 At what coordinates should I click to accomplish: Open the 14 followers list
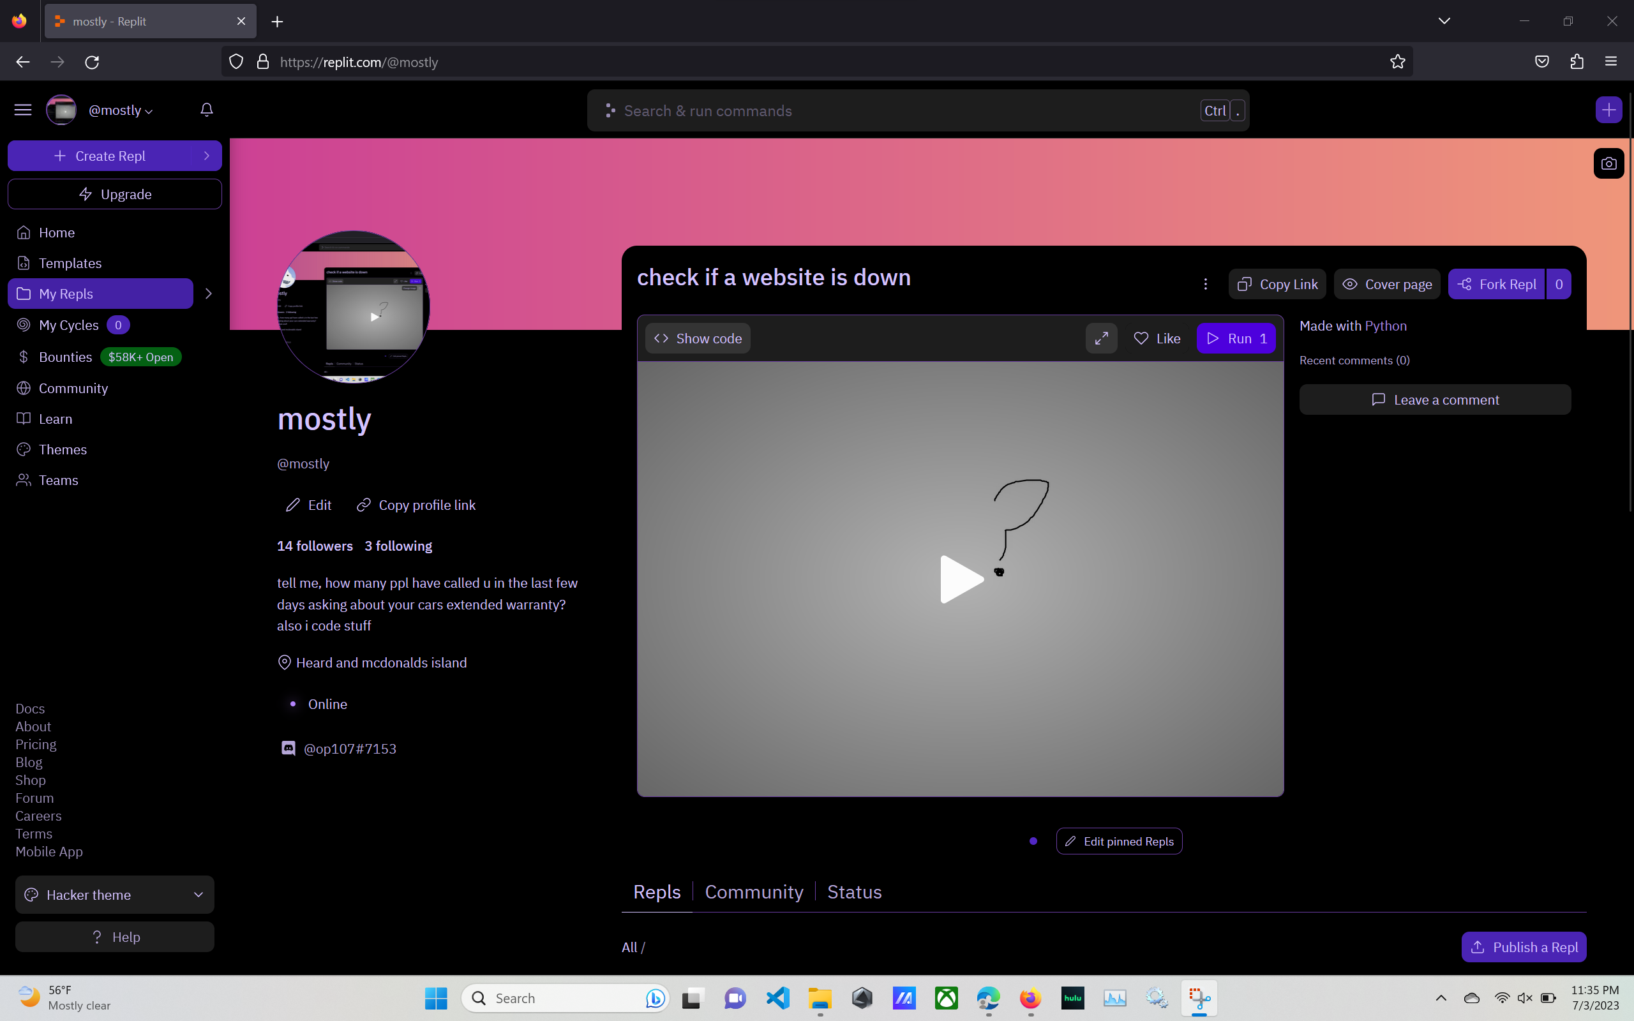click(315, 546)
